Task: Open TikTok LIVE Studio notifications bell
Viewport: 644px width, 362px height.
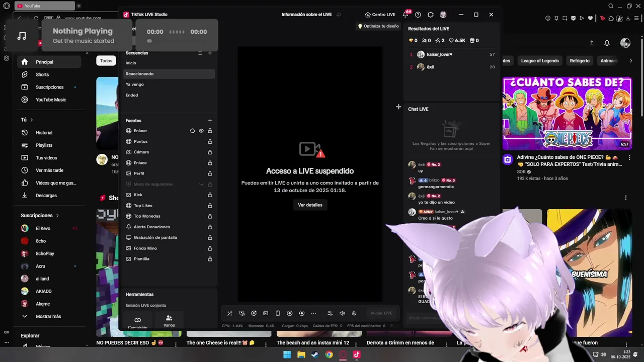Action: point(406,15)
